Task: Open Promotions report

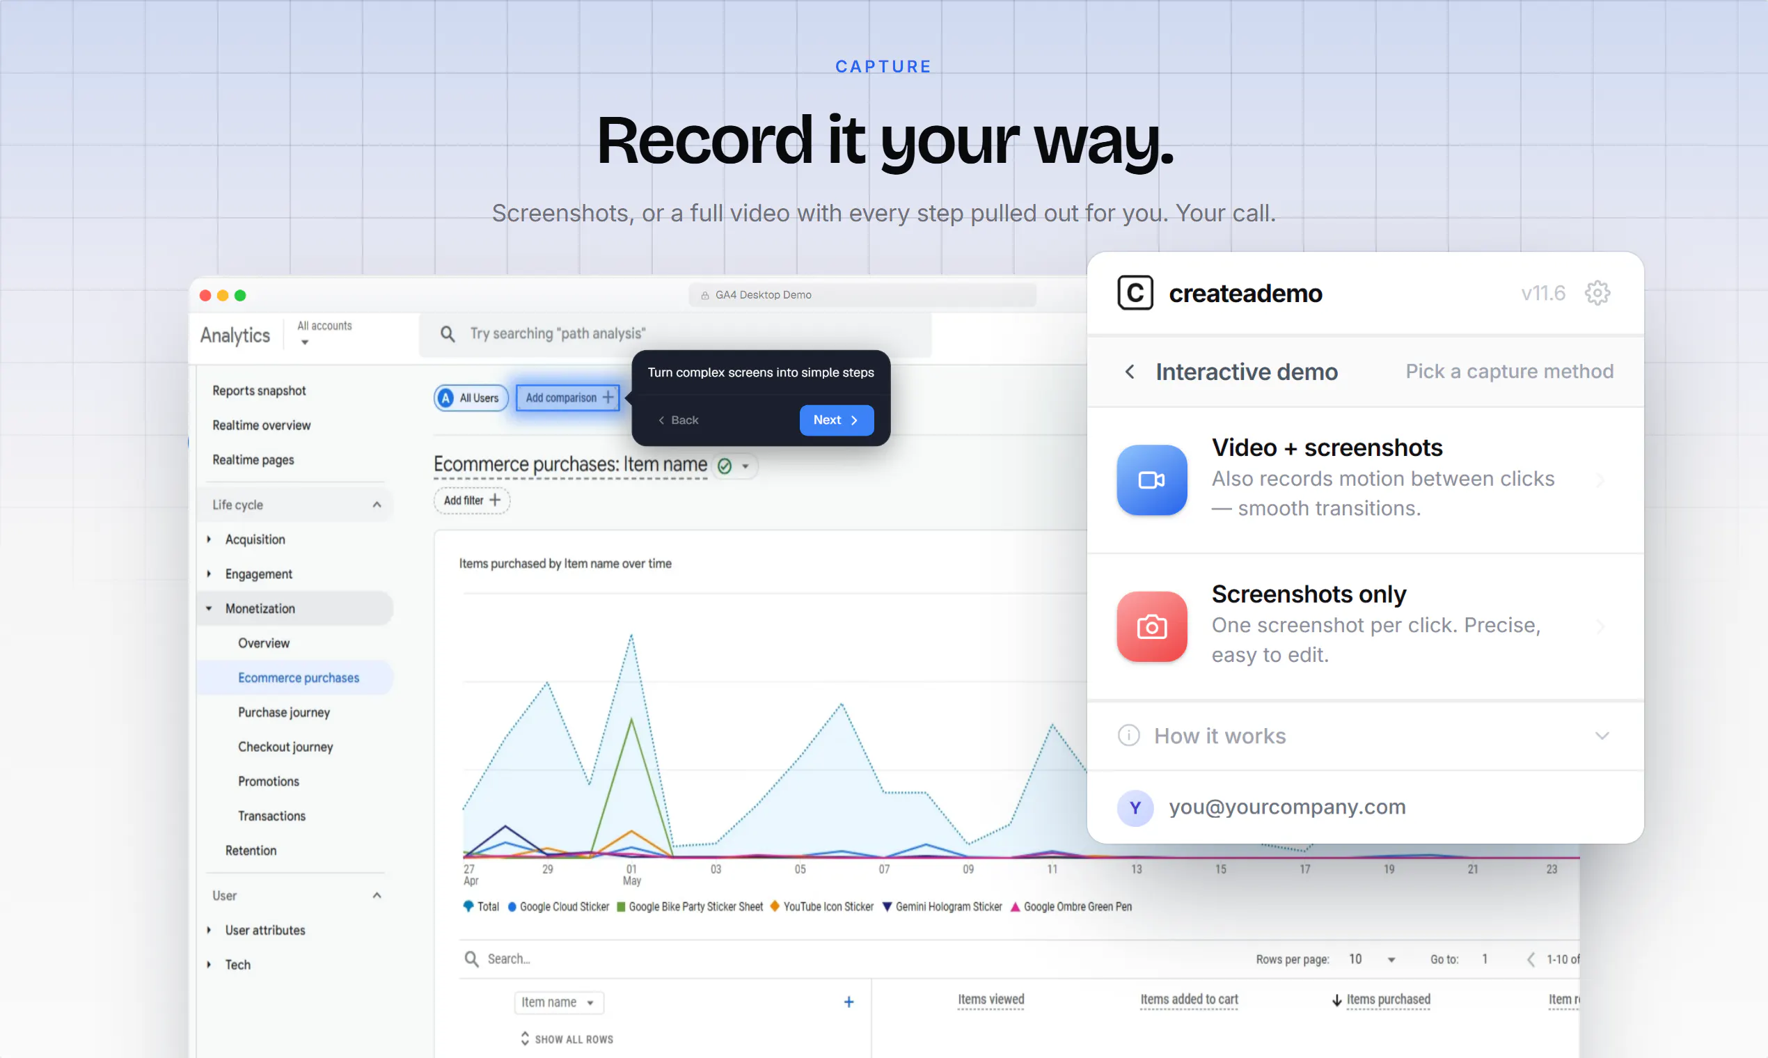Action: 269,782
